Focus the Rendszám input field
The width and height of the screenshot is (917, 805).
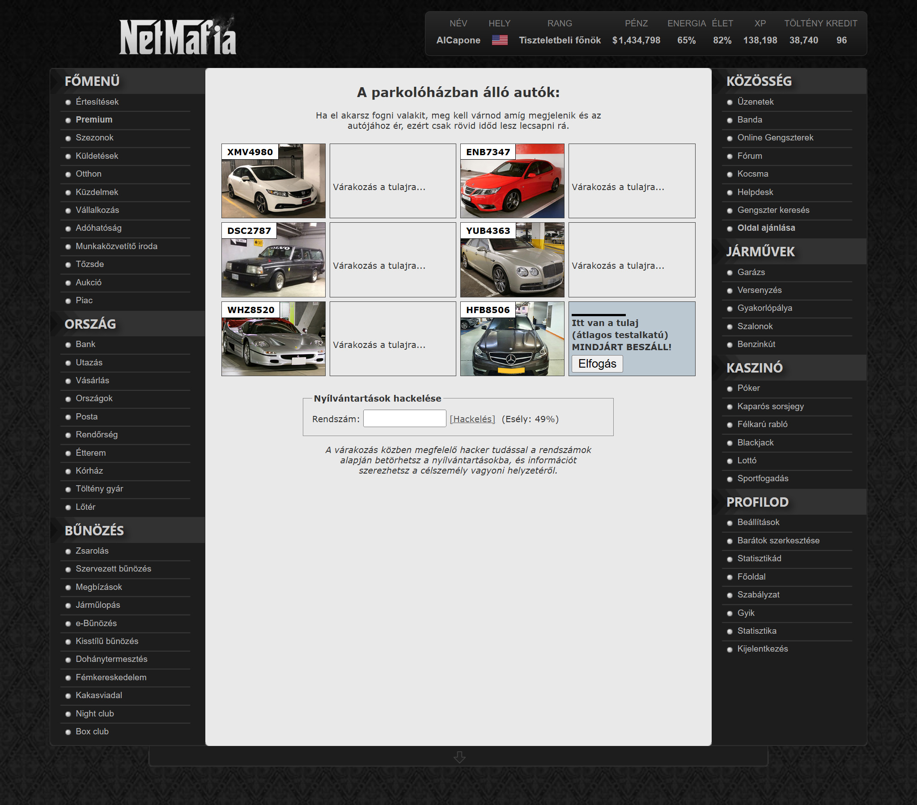coord(404,419)
